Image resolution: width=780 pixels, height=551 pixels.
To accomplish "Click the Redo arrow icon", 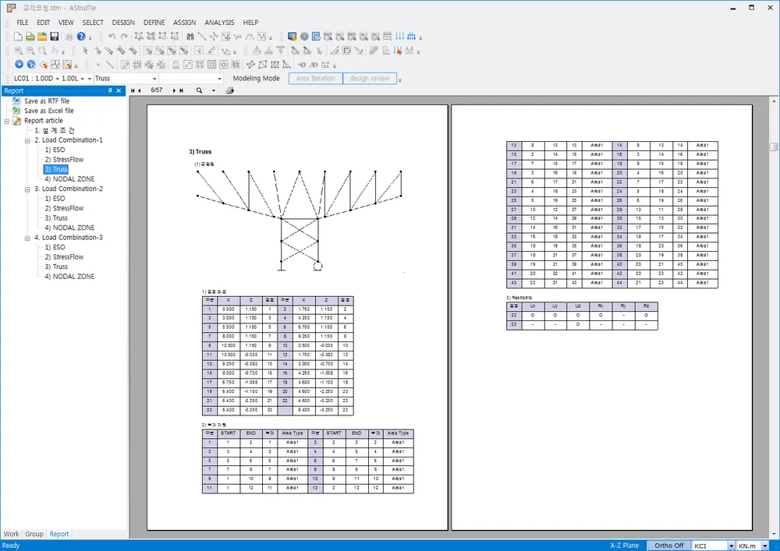I will coord(124,37).
